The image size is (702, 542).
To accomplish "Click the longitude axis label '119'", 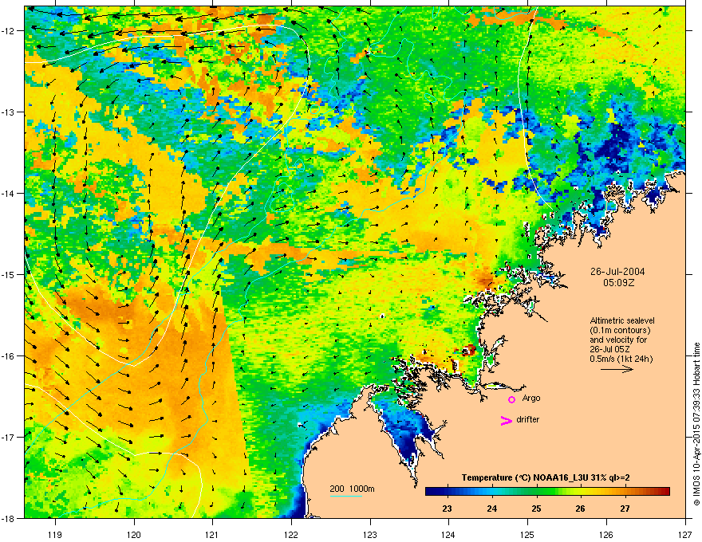I will point(55,534).
